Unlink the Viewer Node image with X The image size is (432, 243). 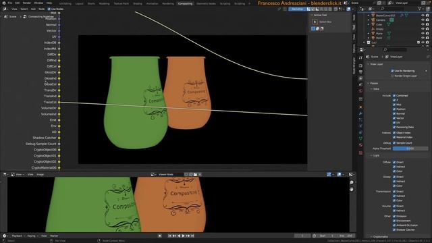200,174
